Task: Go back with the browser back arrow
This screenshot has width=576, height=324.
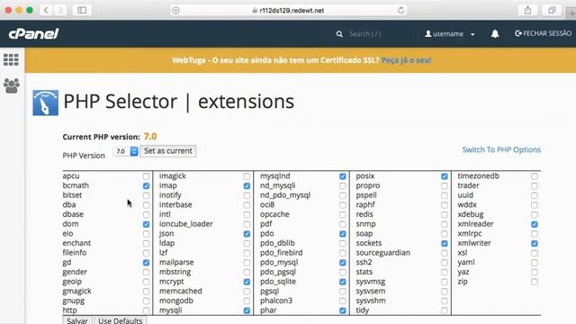Action: 46,10
